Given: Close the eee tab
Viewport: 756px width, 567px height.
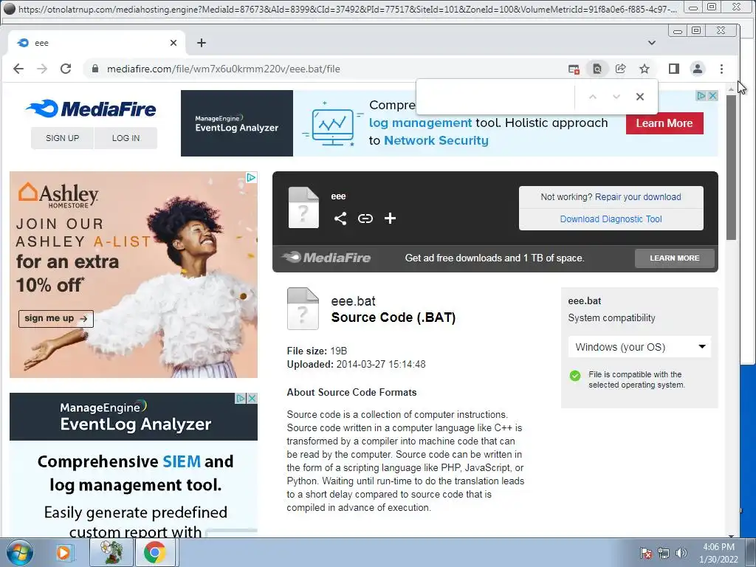Looking at the screenshot, I should tap(173, 43).
